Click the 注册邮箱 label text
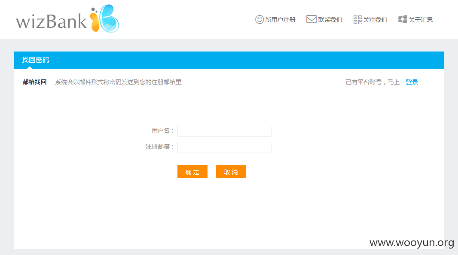 [x=159, y=147]
